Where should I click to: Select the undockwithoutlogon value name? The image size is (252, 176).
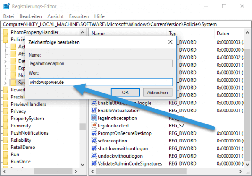121,156
